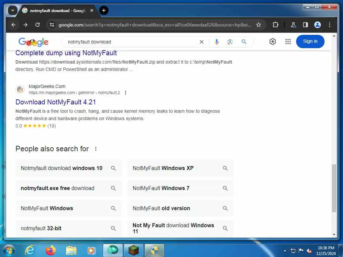
Task: Bookmark this page with the star icon
Action: pos(259,25)
